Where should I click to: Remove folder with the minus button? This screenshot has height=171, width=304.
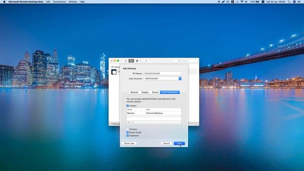point(132,123)
